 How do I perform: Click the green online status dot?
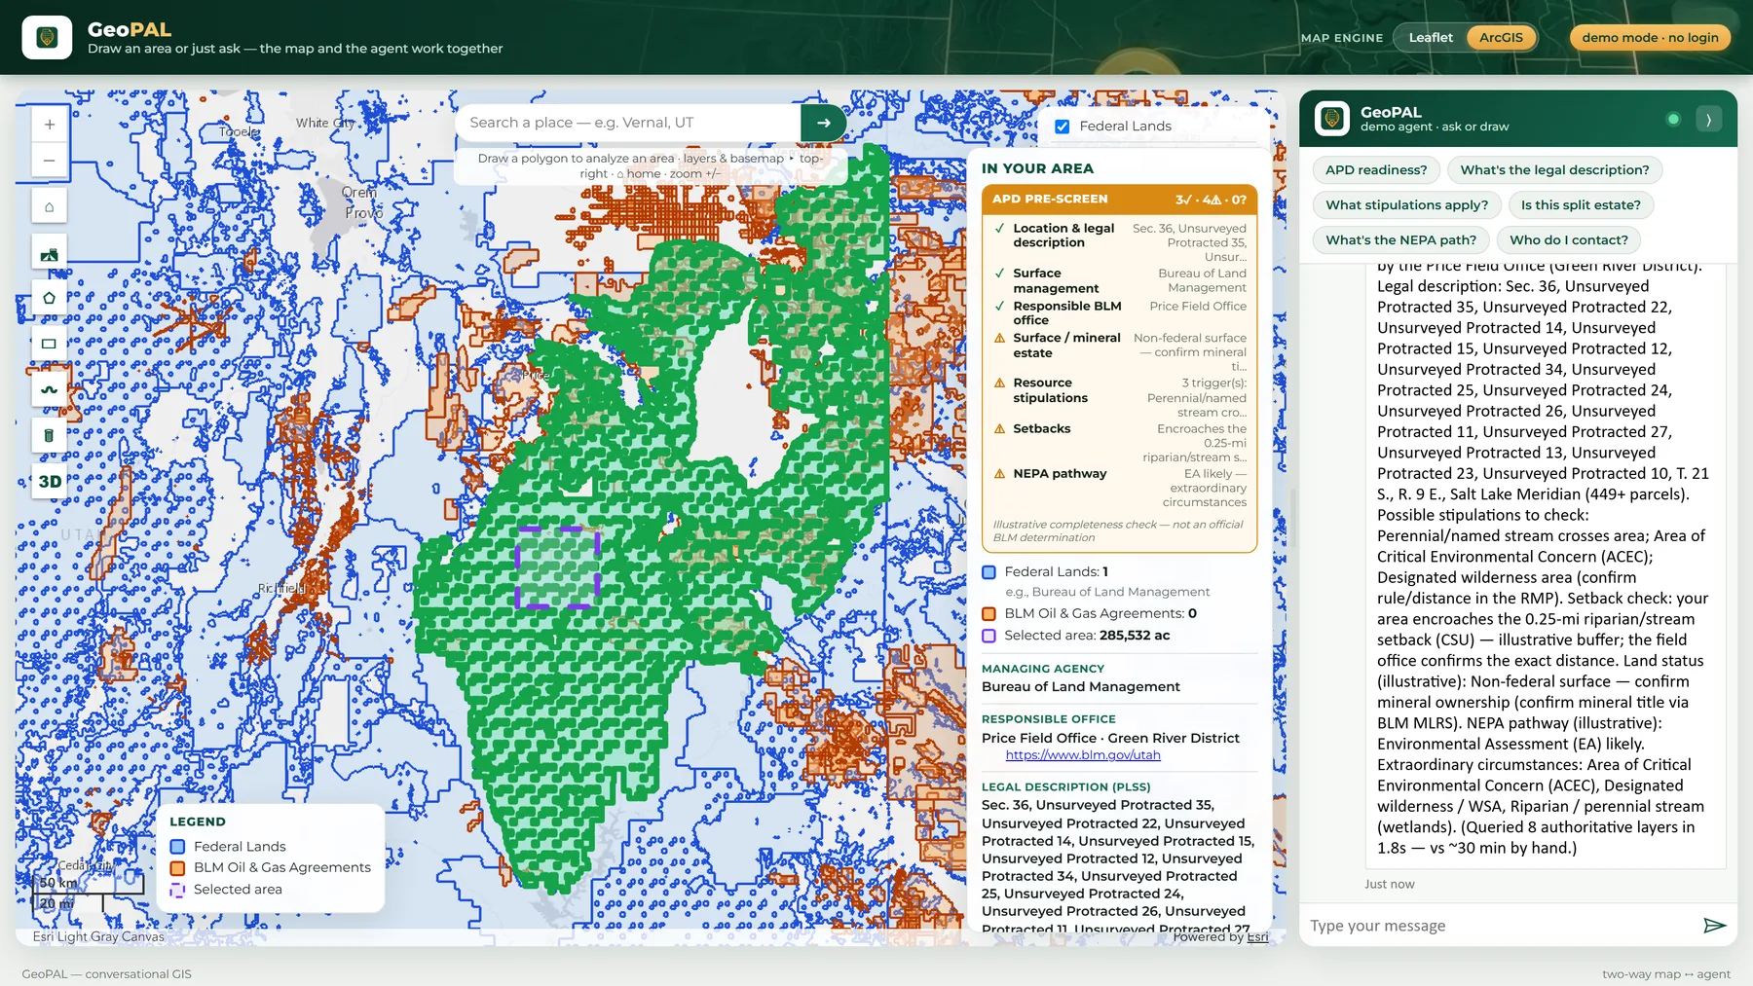point(1673,119)
